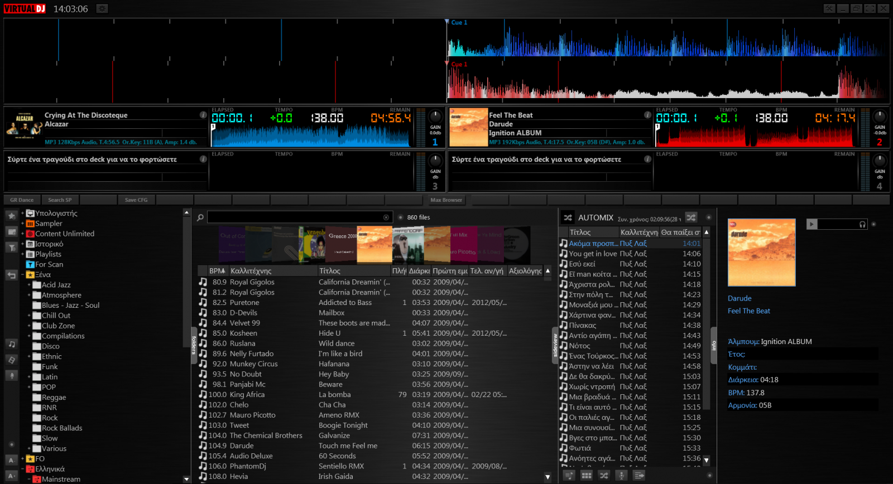Click the karaoke/video file type icon

[11, 360]
